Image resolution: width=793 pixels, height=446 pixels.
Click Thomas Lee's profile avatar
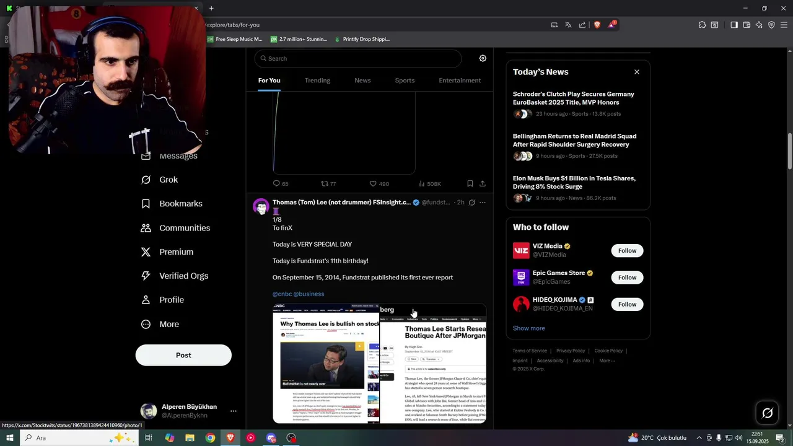click(261, 206)
